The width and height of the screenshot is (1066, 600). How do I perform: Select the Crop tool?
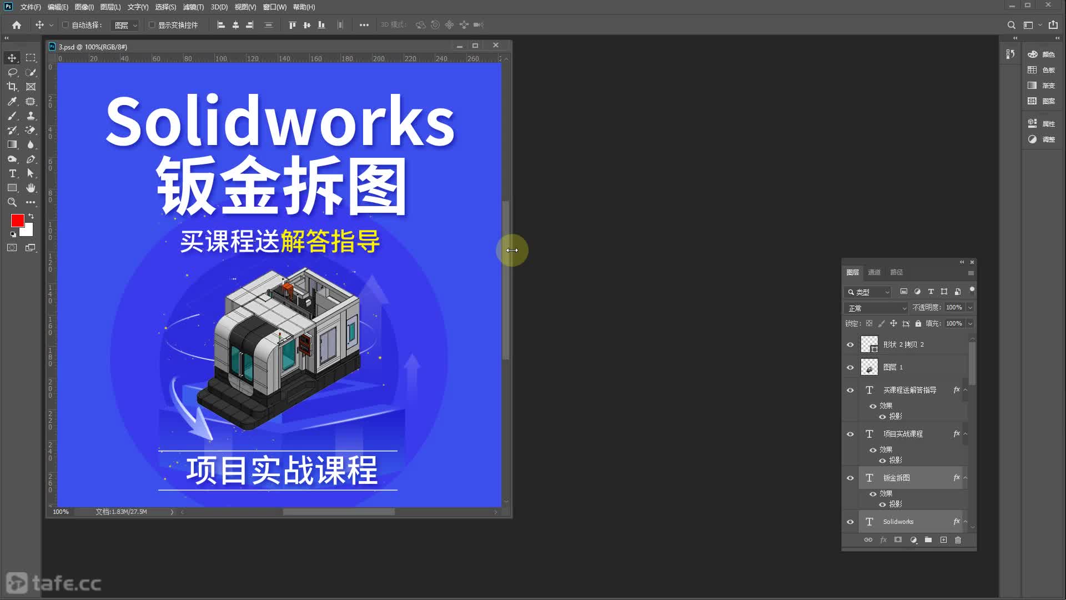tap(12, 87)
